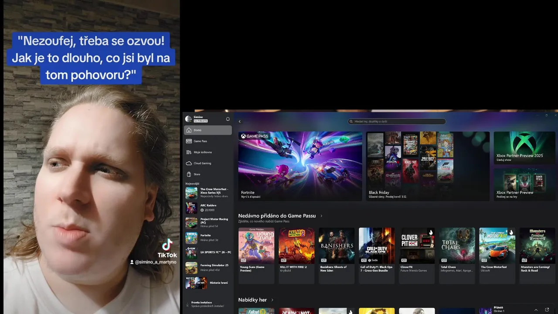
Task: Click the Nejnovější section label
Action: point(192,184)
